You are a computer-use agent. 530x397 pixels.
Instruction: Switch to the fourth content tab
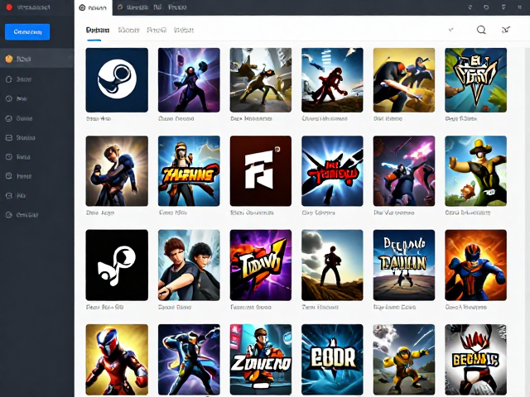pyautogui.click(x=184, y=30)
